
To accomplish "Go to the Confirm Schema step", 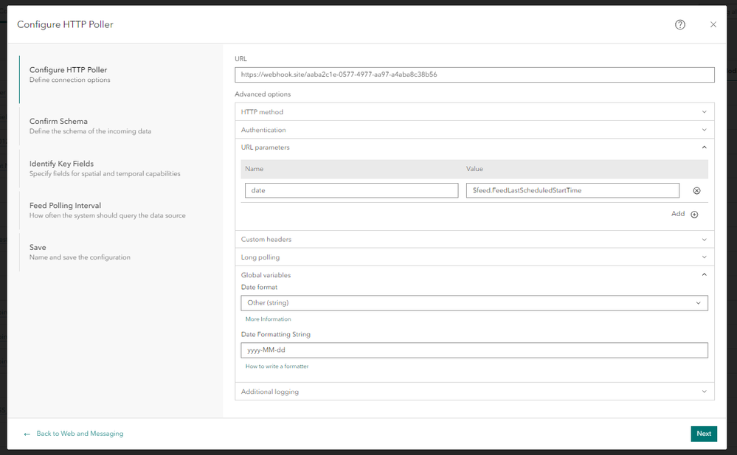I will pos(58,121).
